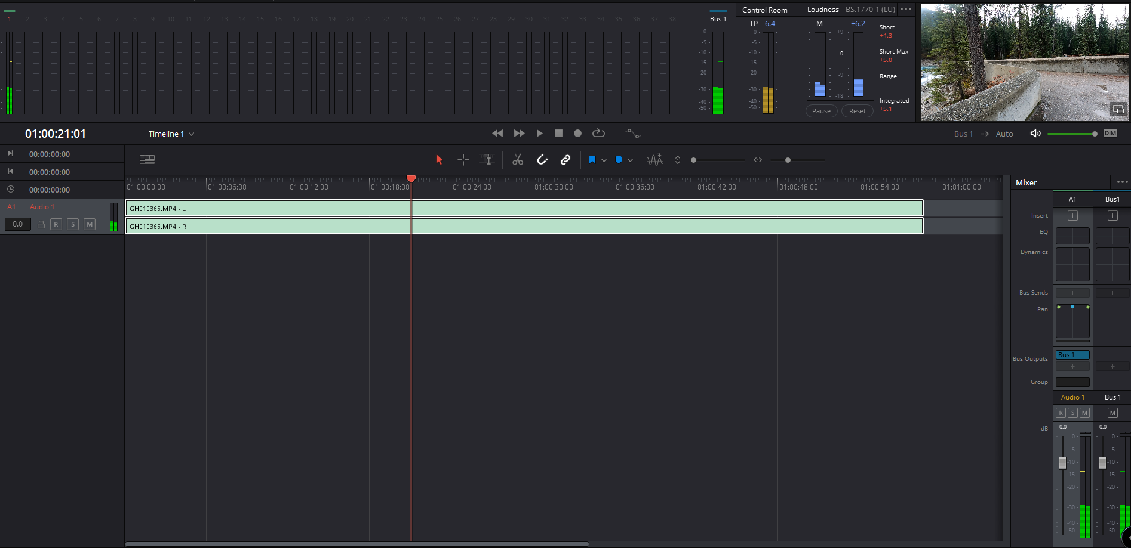The height and width of the screenshot is (548, 1131).
Task: Select the Razor scissors tool
Action: (518, 160)
